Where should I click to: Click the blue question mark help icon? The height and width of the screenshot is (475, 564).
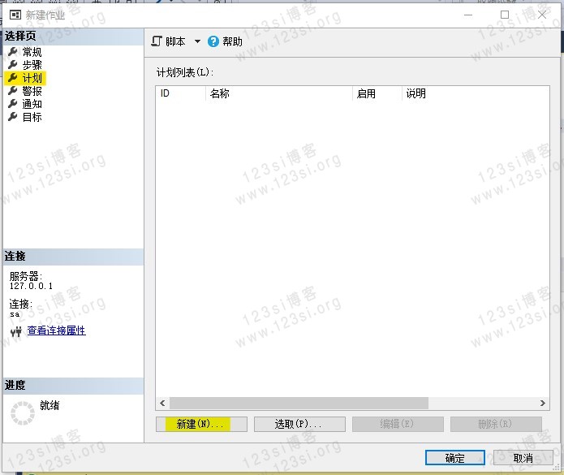[x=213, y=41]
